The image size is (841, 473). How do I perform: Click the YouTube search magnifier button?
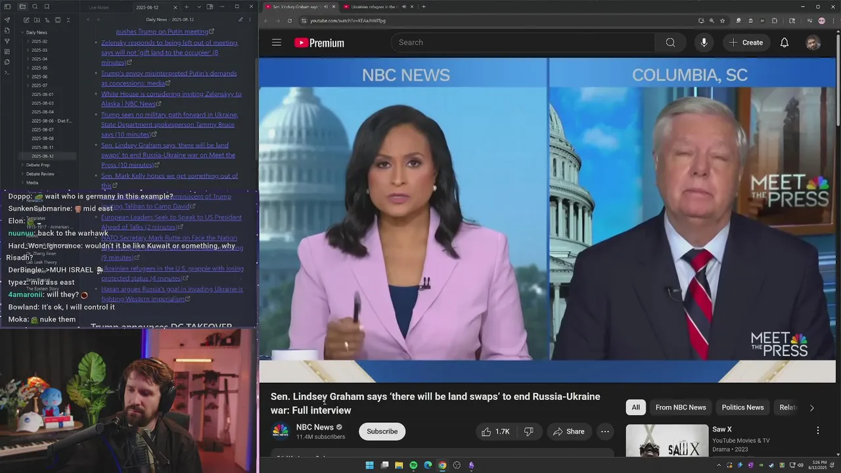pyautogui.click(x=670, y=43)
